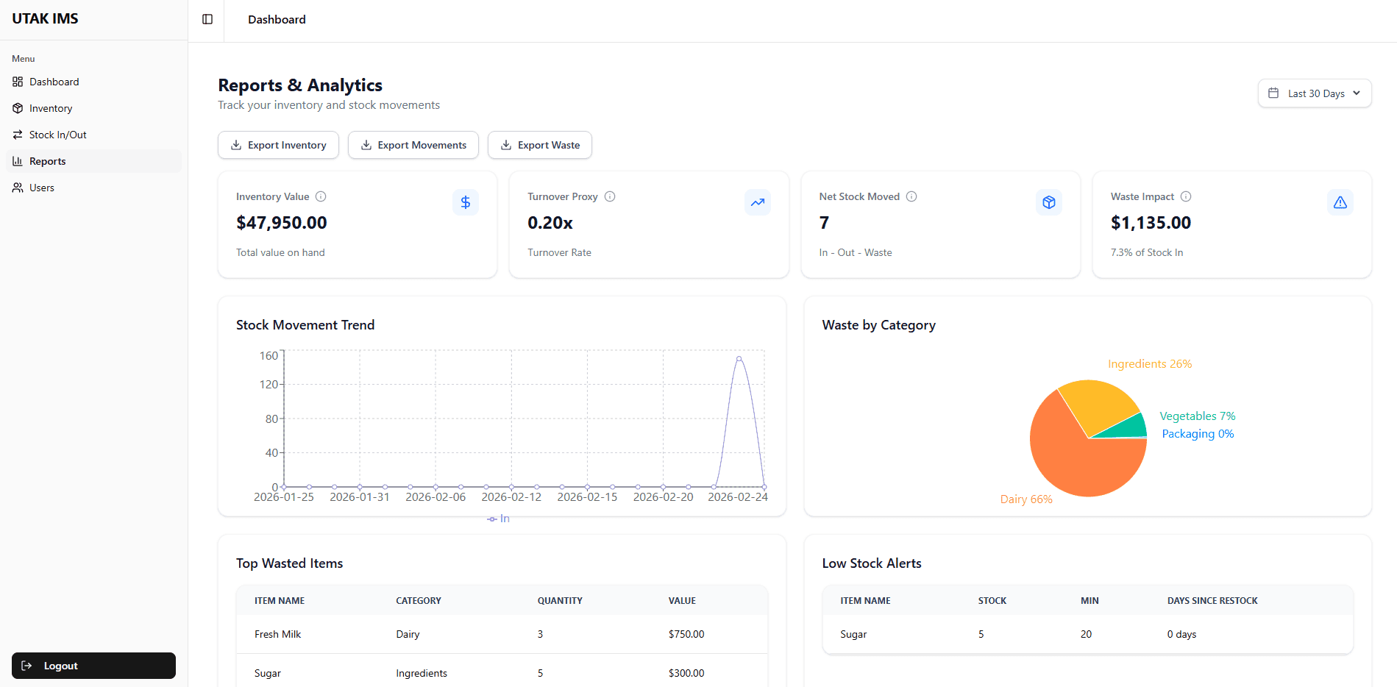Select the Users icon in the sidebar
This screenshot has width=1397, height=687.
tap(17, 188)
